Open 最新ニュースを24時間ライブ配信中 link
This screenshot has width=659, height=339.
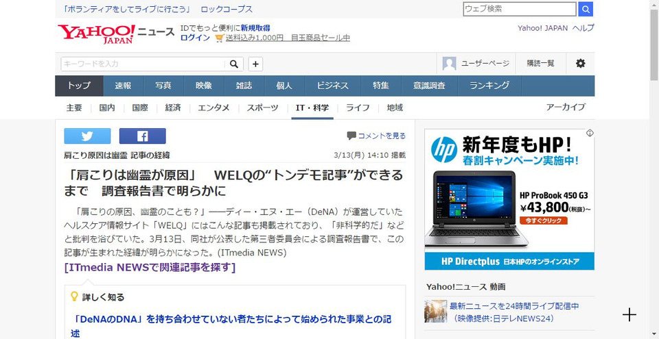point(514,306)
